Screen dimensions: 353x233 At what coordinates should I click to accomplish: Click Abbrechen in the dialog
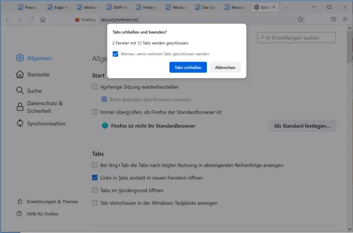coord(225,67)
